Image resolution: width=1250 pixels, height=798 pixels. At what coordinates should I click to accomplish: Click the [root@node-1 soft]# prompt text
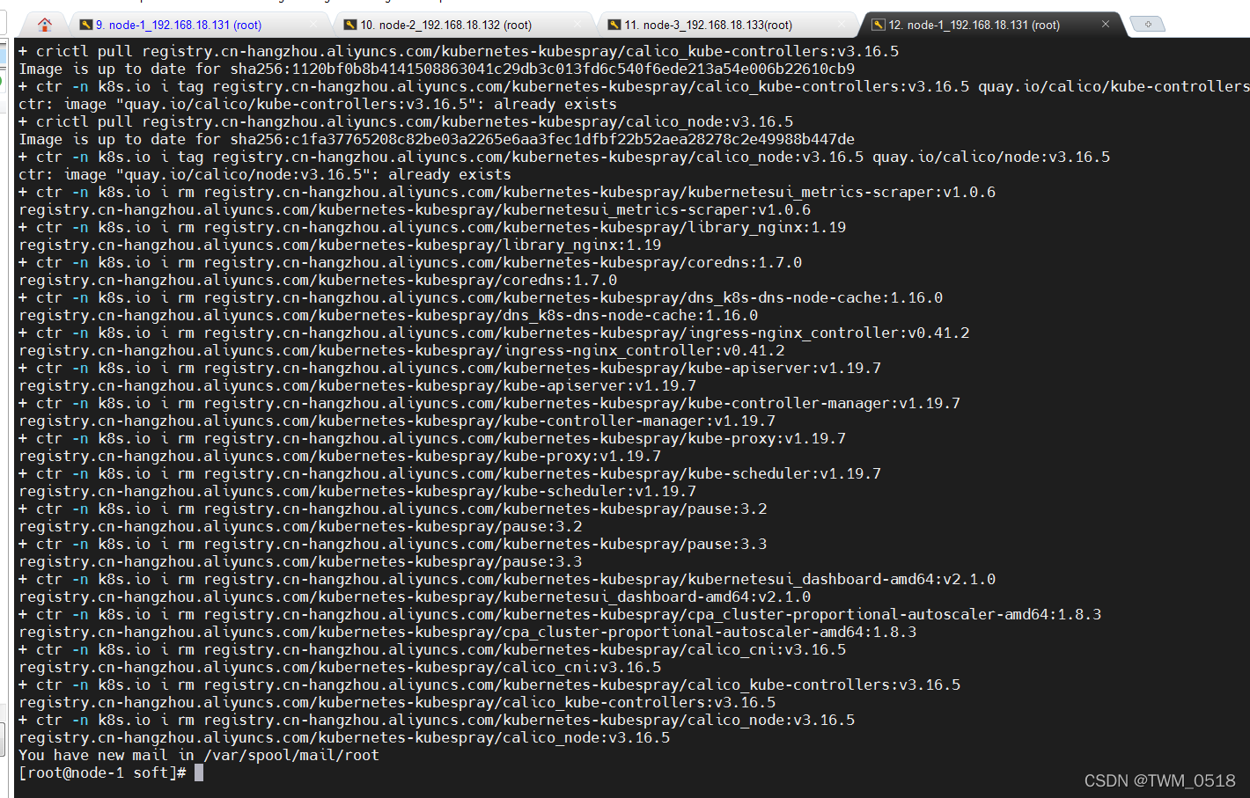tap(102, 772)
